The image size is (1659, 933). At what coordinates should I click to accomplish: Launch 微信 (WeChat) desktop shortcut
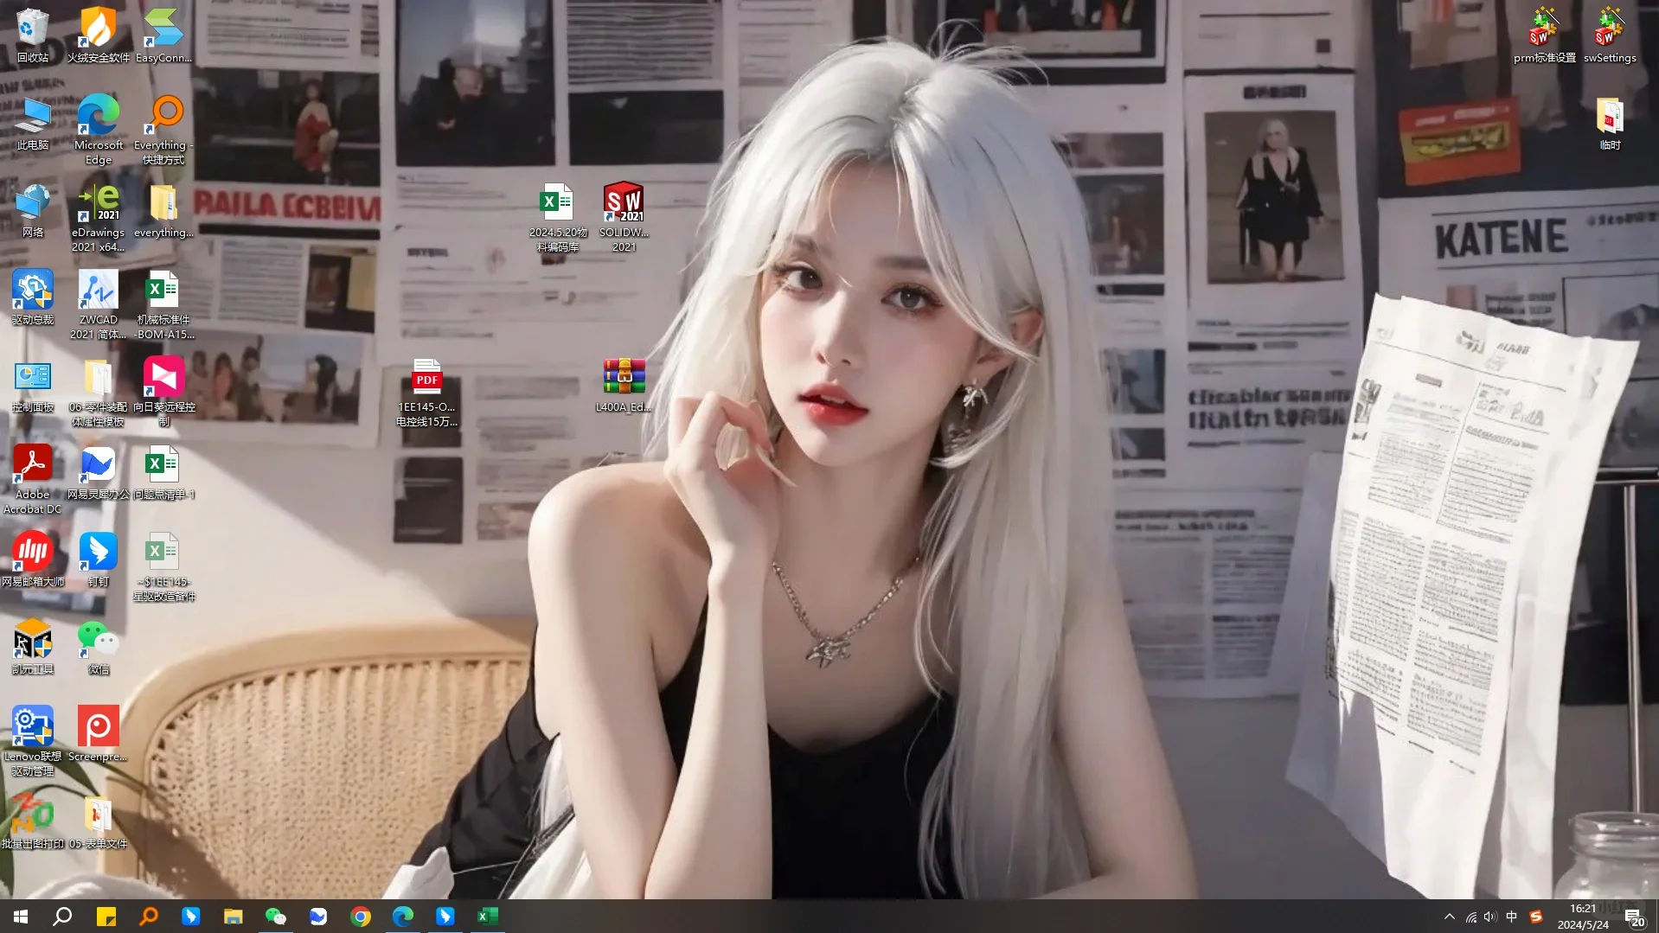pyautogui.click(x=98, y=647)
